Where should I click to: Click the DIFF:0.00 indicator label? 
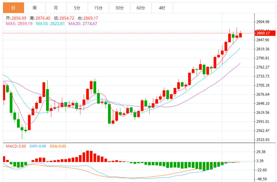pos(38,146)
